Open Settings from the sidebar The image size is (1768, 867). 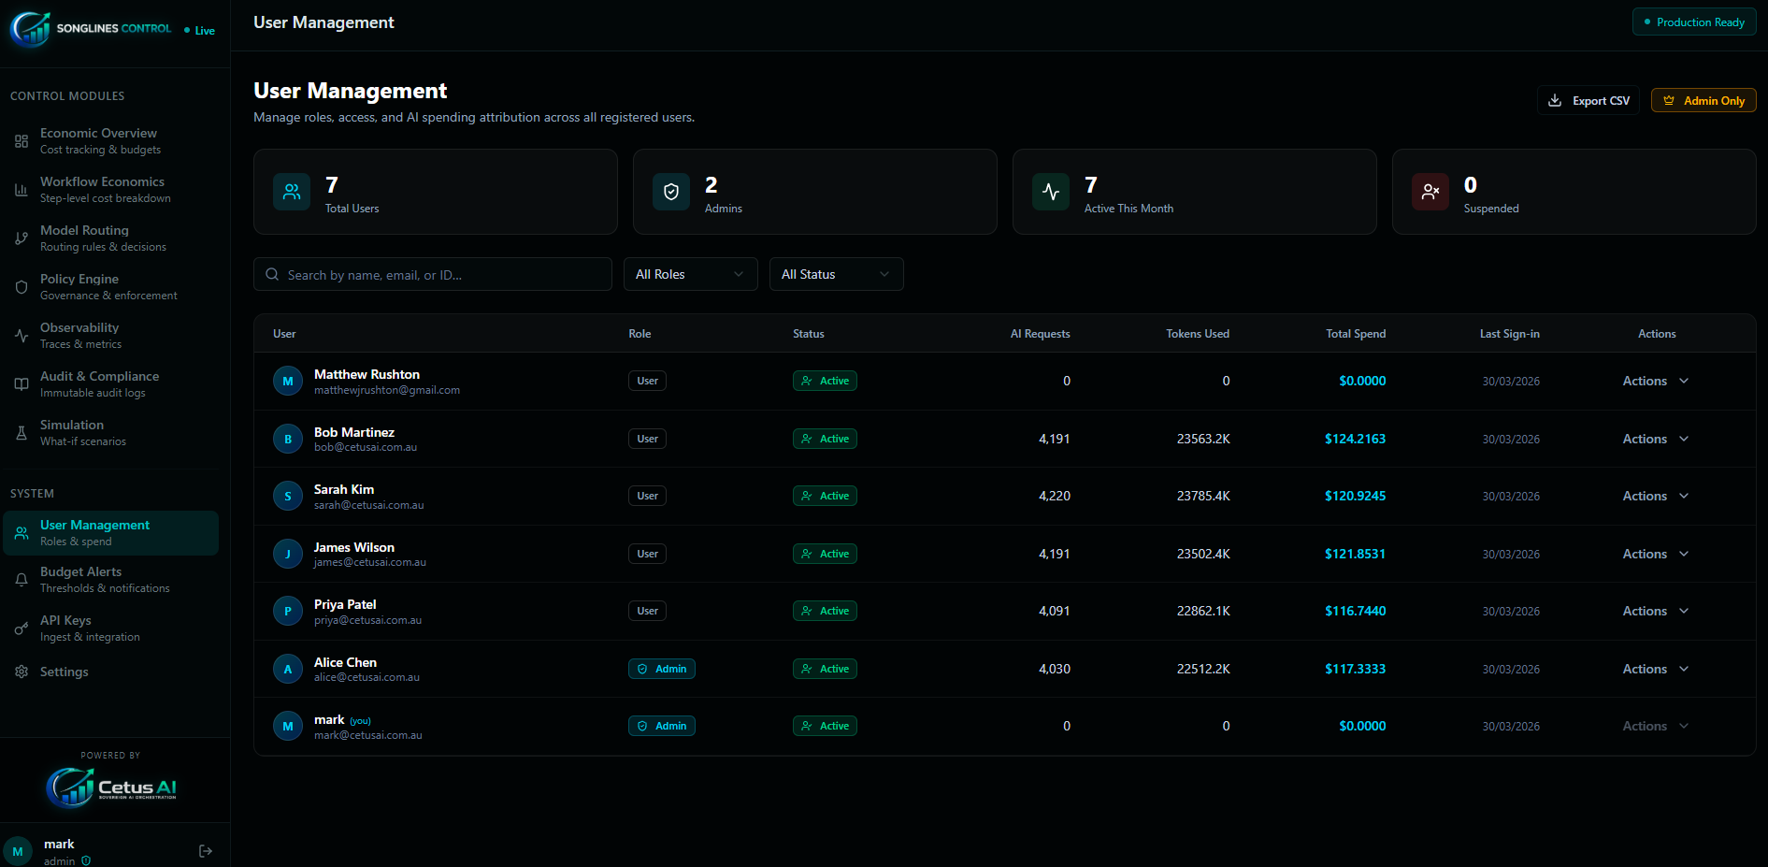(65, 671)
